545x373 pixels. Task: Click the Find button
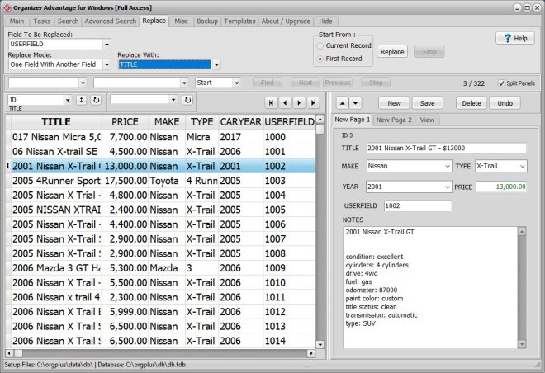pos(267,83)
